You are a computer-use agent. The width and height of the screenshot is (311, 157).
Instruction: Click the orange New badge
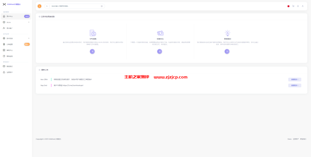(x=27, y=44)
